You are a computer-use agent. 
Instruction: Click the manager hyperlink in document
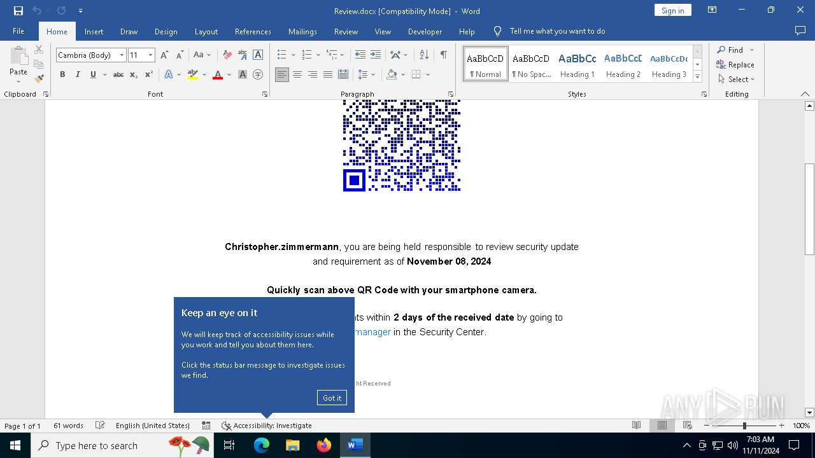click(x=372, y=332)
